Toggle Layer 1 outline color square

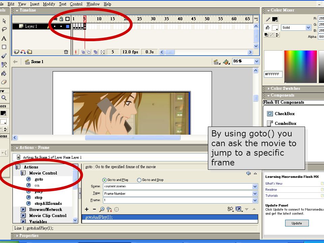67,26
